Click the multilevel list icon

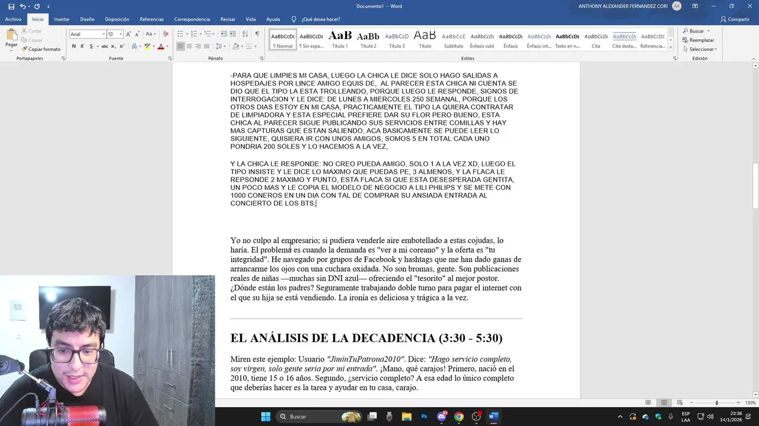tap(208, 34)
